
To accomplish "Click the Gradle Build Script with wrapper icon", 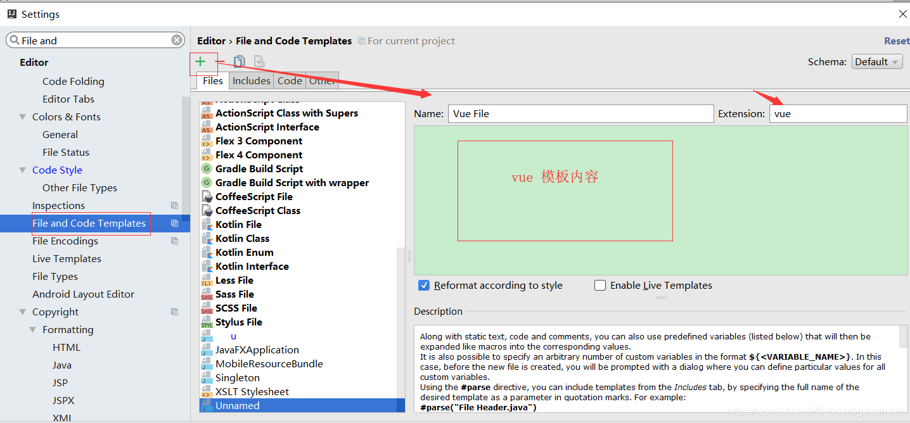I will 207,182.
